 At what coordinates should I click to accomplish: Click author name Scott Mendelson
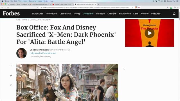coord(39,50)
